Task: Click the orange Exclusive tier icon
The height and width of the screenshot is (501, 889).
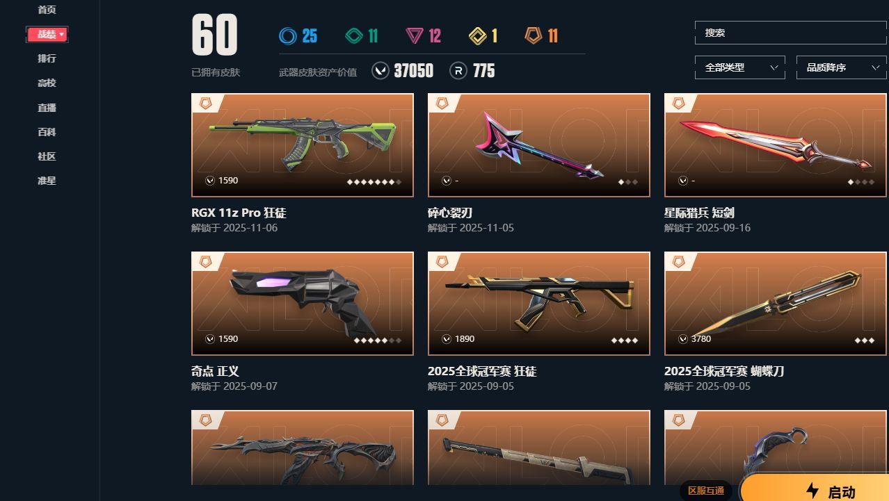Action: coord(533,35)
